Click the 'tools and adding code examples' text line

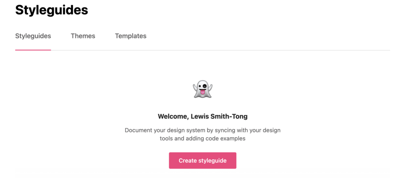click(x=203, y=139)
